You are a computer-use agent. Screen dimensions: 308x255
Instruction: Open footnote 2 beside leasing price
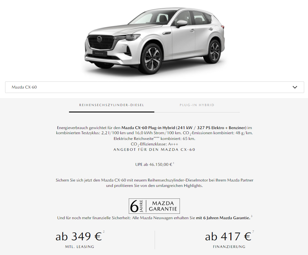coord(104,232)
